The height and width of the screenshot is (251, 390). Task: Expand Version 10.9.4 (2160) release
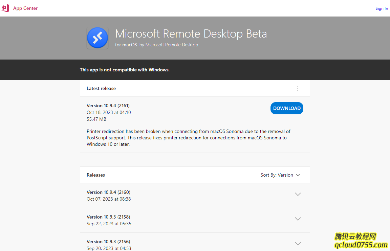coord(298,194)
